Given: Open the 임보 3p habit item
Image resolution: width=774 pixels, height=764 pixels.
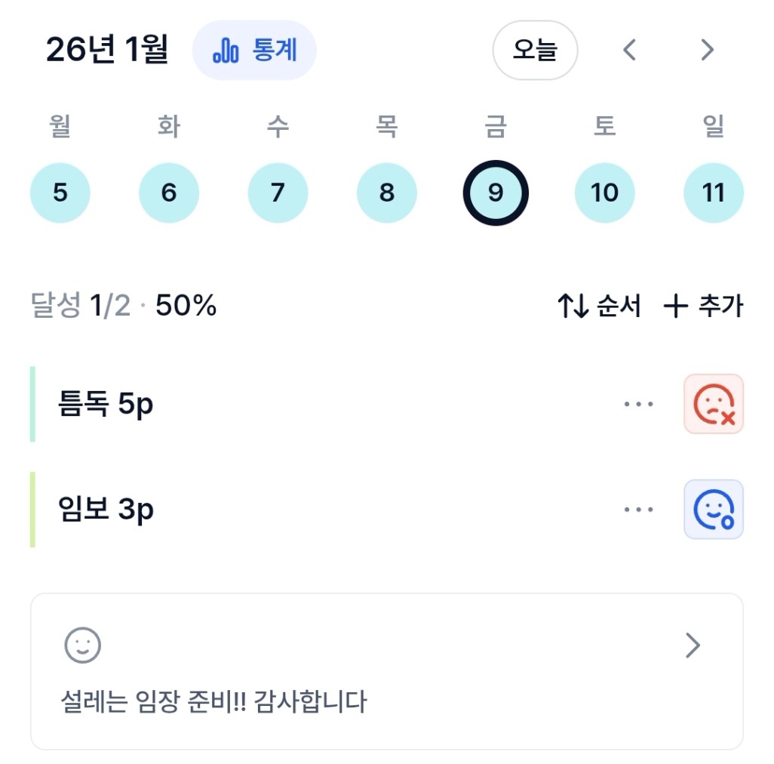Looking at the screenshot, I should [106, 510].
